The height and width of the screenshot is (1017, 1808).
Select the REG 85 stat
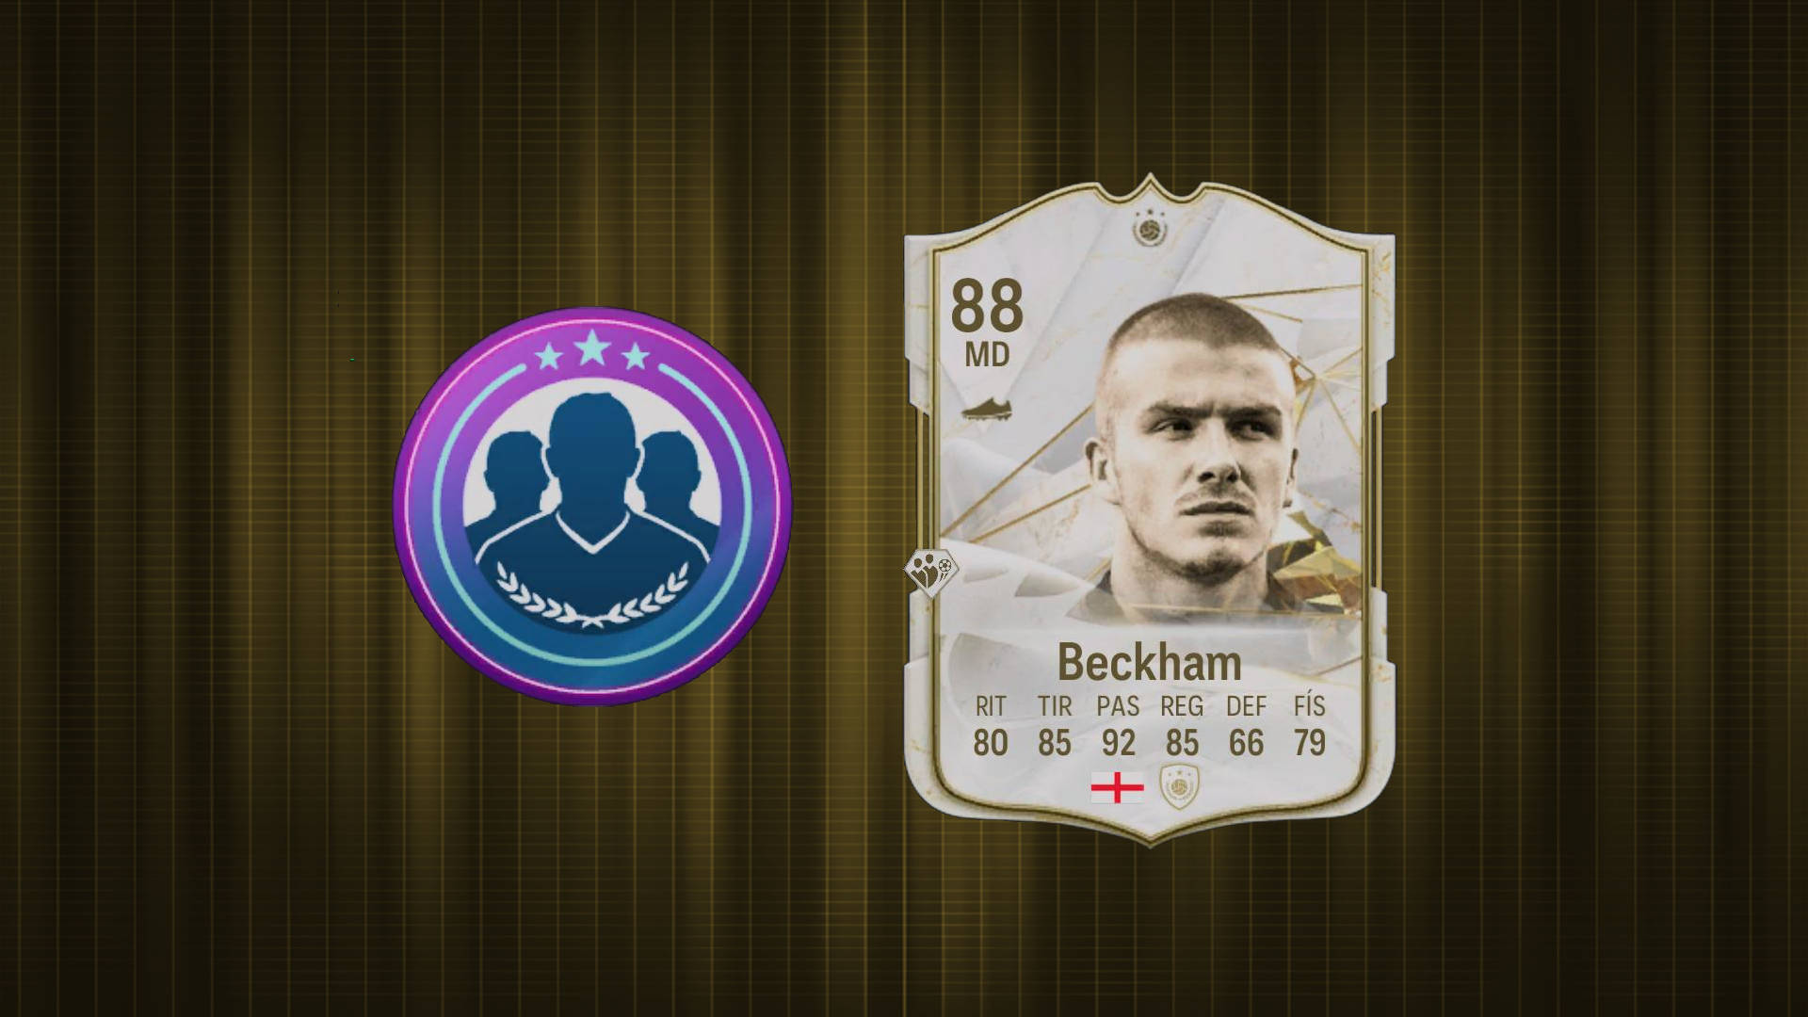(1182, 726)
